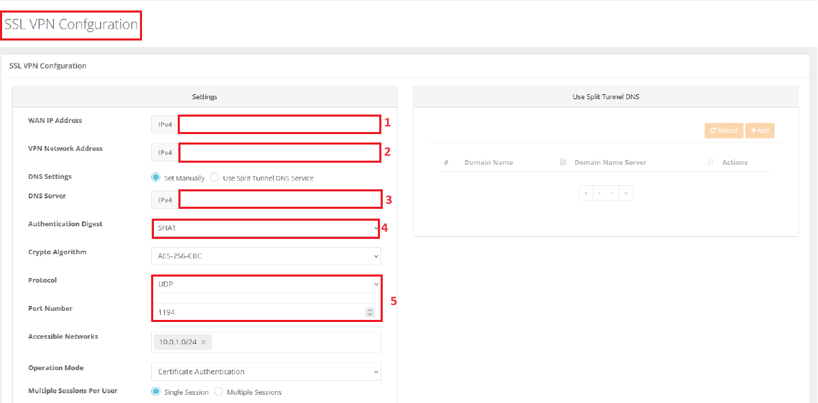Open the Operation Mode dropdown
This screenshot has height=403, width=818.
click(266, 372)
